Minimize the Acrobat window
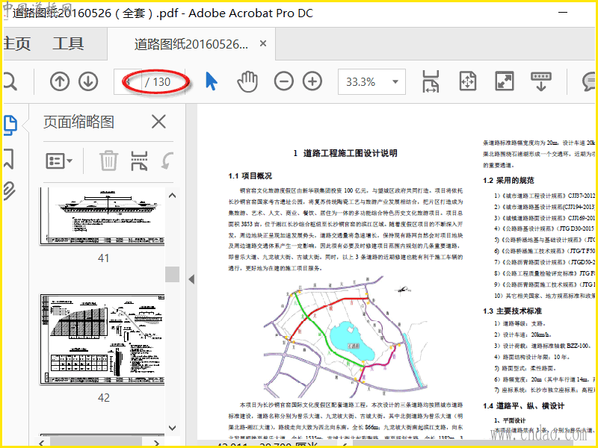The height and width of the screenshot is (448, 598). coord(563,13)
